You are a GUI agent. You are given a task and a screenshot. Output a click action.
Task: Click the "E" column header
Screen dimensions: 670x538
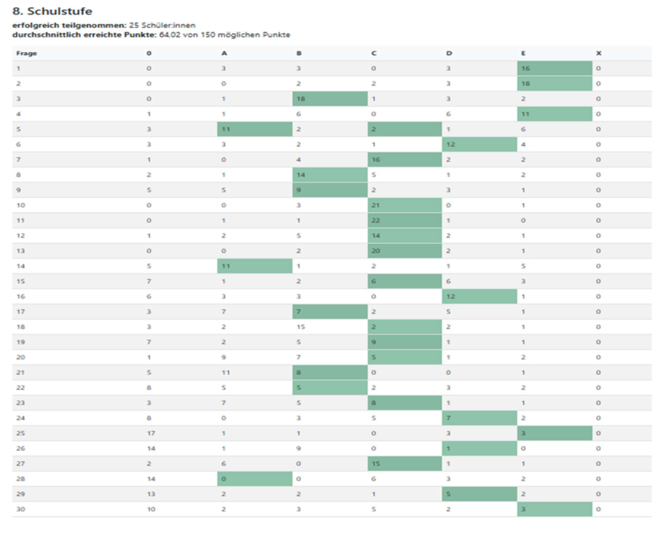[523, 54]
